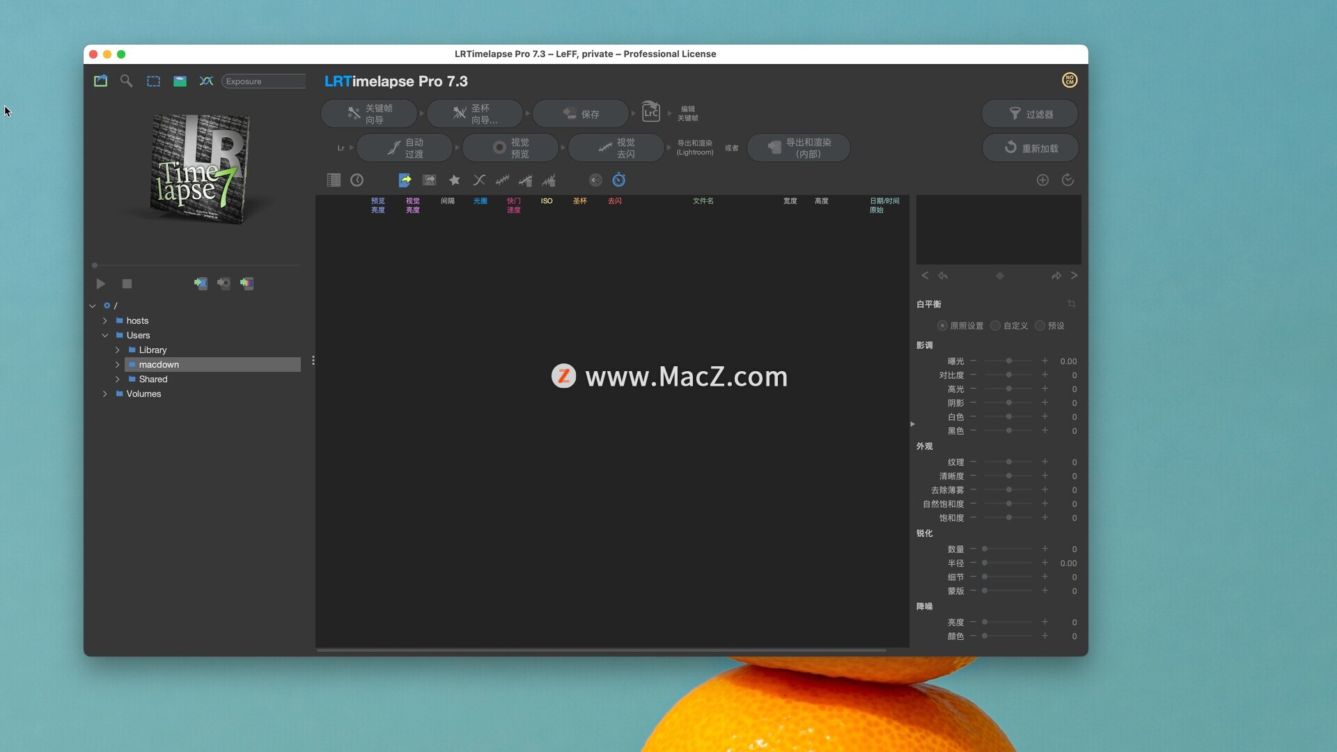The height and width of the screenshot is (752, 1337).
Task: Click the 文件名 column header
Action: (703, 201)
